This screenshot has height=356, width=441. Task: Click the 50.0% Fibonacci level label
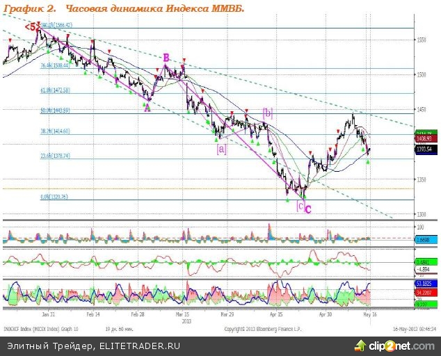pos(56,111)
